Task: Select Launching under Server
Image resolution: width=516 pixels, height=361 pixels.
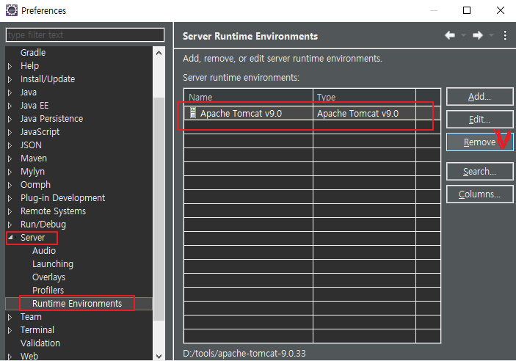Action: 53,264
